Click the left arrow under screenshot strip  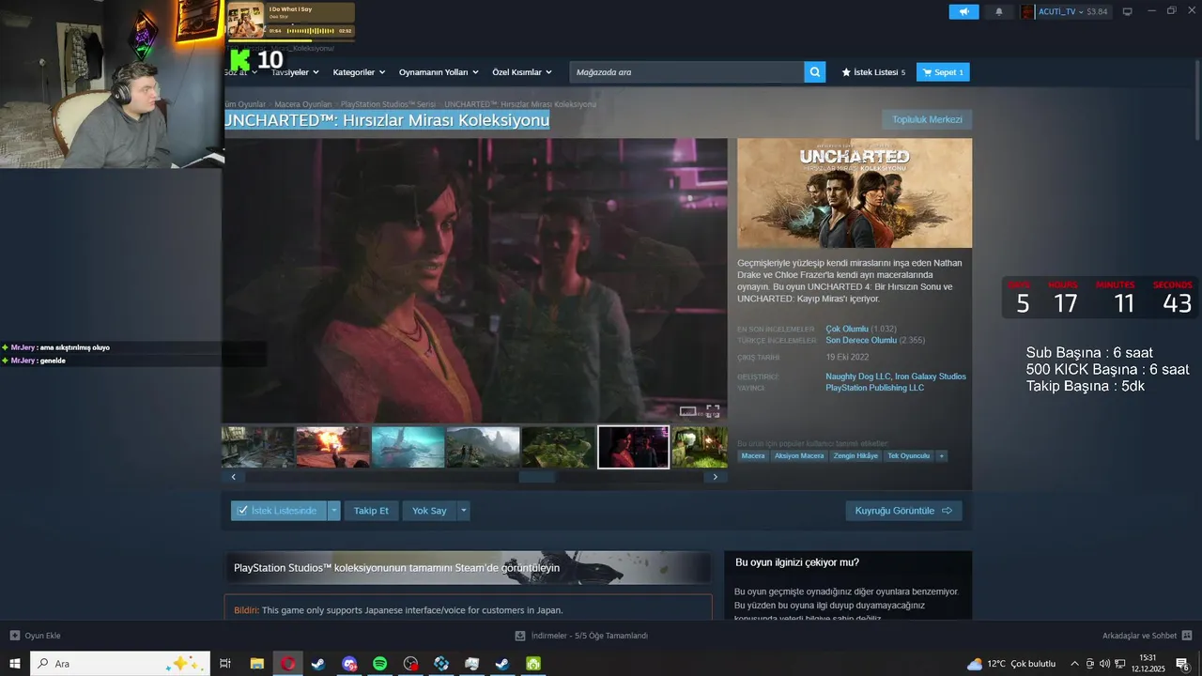(x=233, y=477)
